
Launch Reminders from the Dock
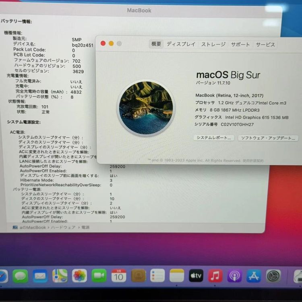(x=157, y=275)
